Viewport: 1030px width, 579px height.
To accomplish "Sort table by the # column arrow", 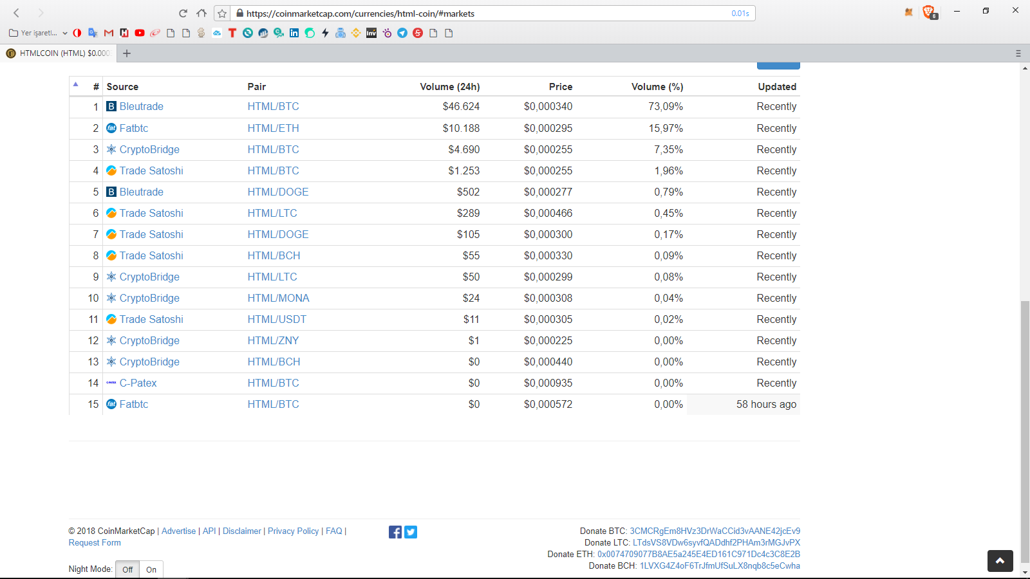I will coord(75,84).
